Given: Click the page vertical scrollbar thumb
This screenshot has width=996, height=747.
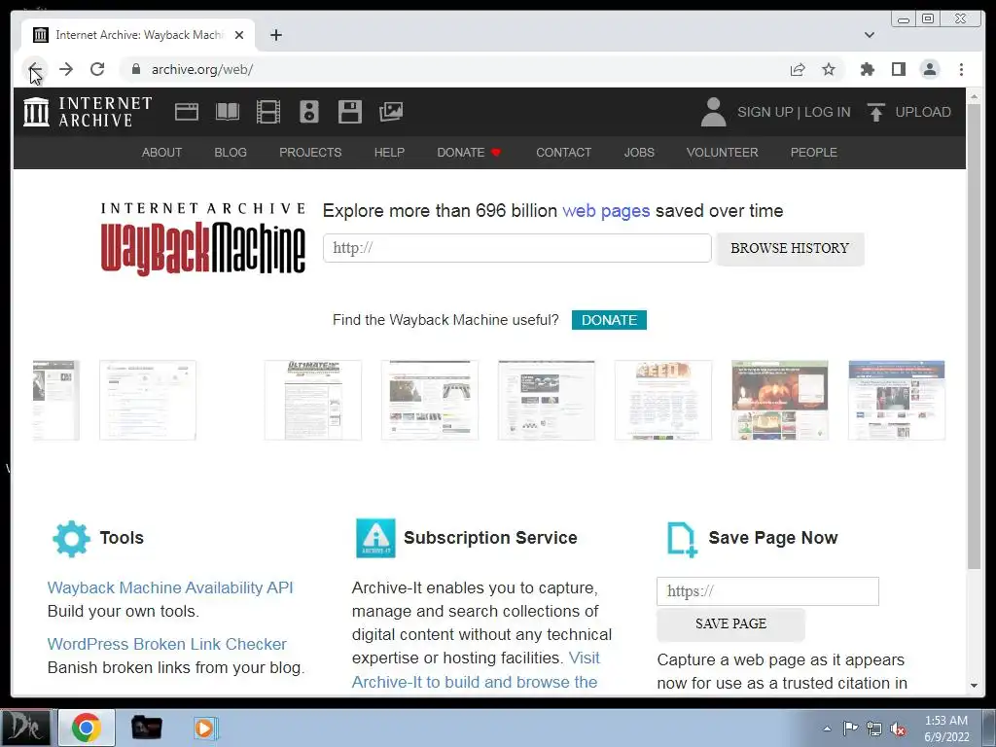Looking at the screenshot, I should 974,337.
